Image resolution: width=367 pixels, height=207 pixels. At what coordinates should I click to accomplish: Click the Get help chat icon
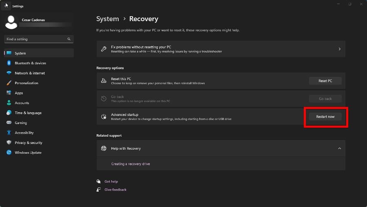(99, 181)
